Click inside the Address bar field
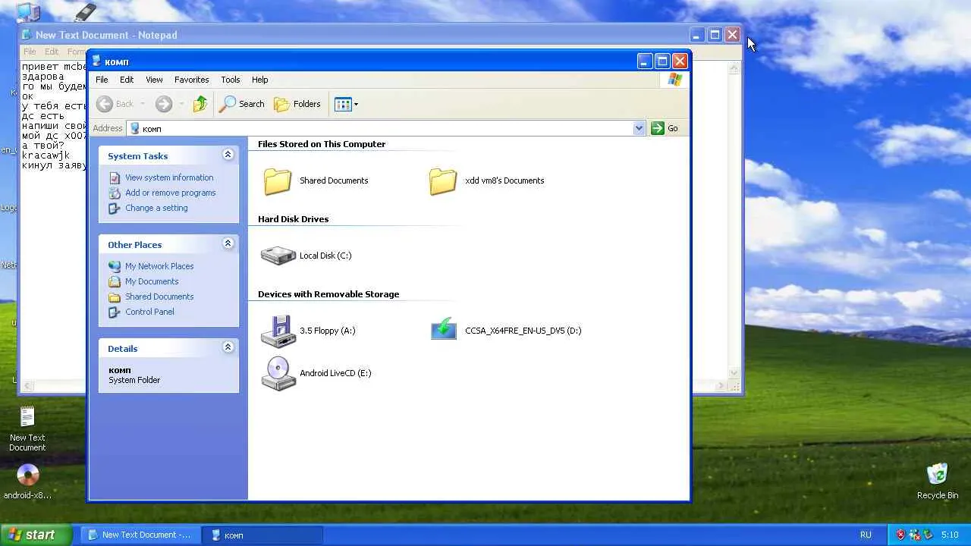 (386, 128)
